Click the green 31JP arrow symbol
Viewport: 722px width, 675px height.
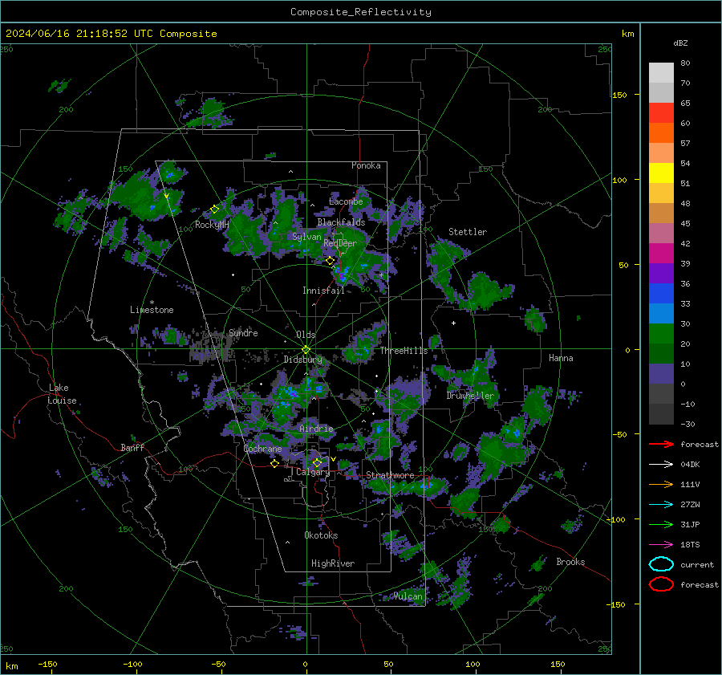661,524
